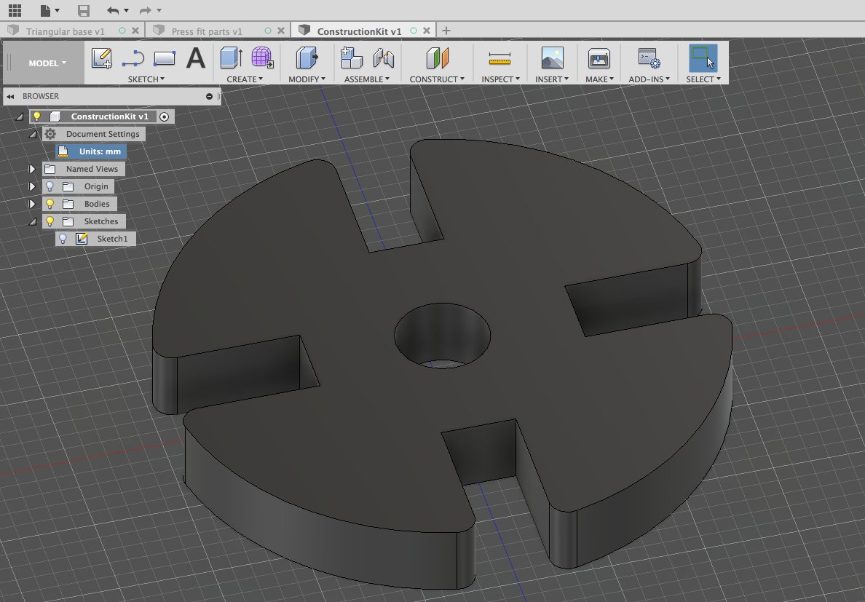The height and width of the screenshot is (602, 865).
Task: Open the MODIFY menu
Action: coord(307,79)
